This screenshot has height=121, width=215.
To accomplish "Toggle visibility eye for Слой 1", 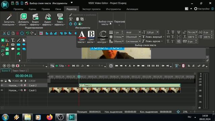I will (2, 90).
